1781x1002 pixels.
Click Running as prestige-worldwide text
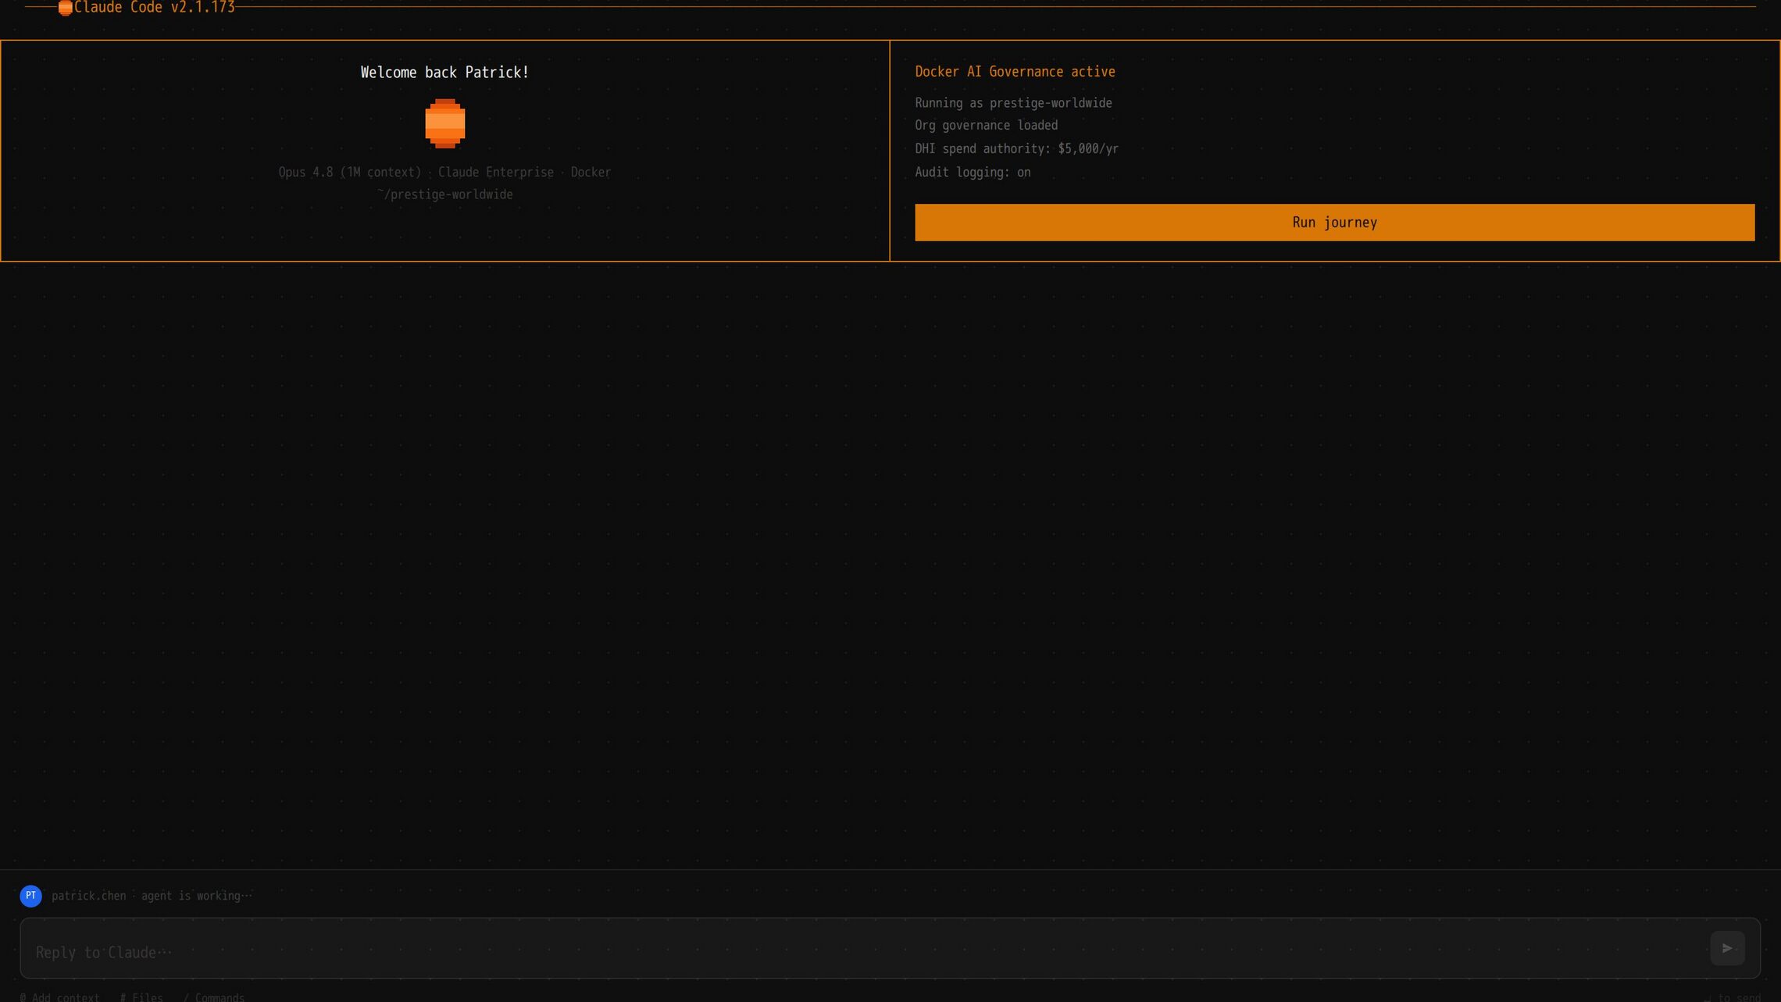pyautogui.click(x=1013, y=103)
